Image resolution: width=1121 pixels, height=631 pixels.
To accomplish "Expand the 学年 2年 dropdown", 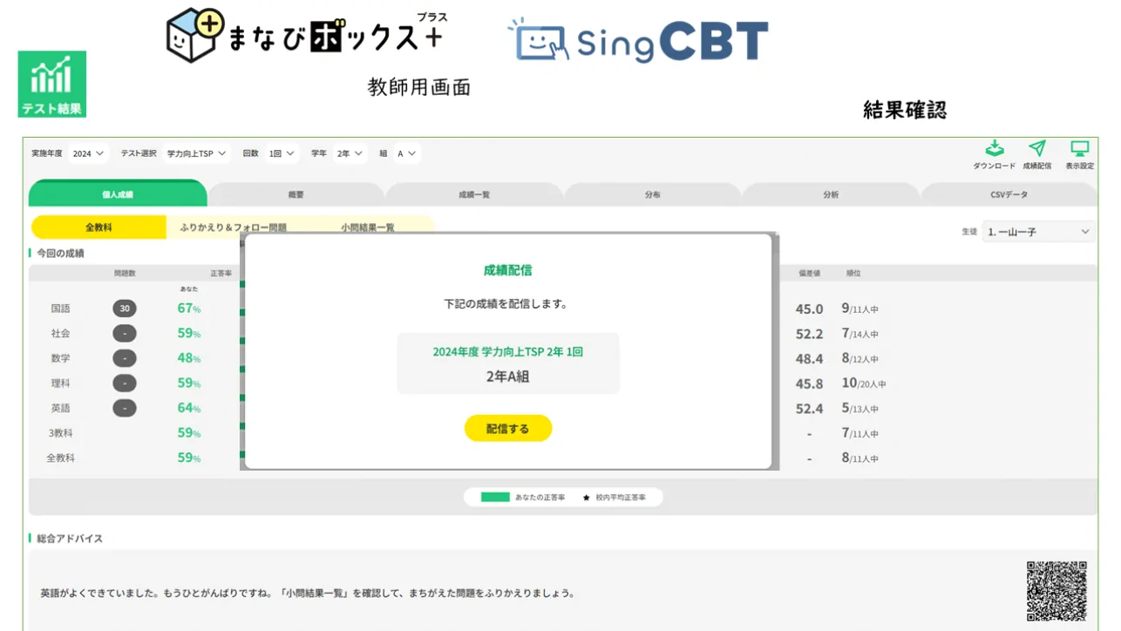I will (x=350, y=153).
